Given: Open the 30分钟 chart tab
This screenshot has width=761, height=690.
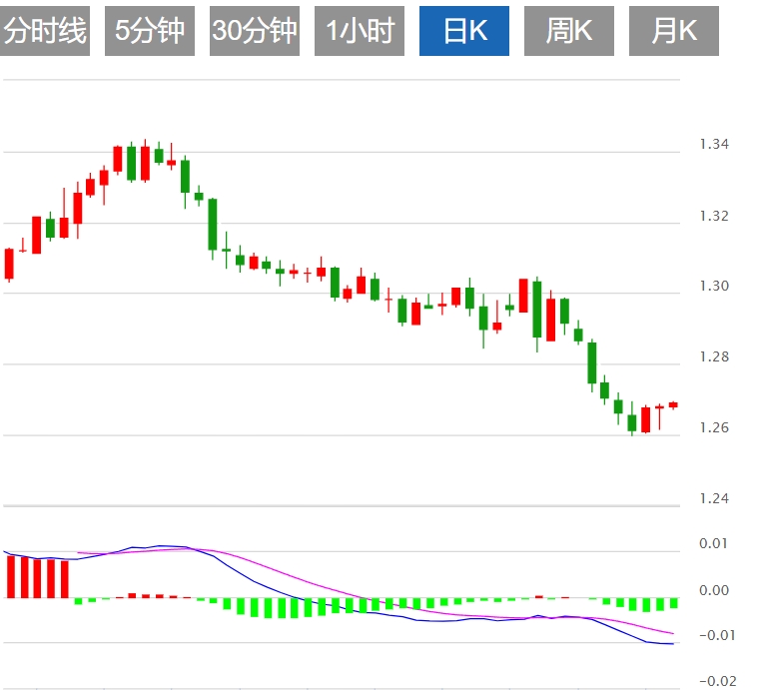Looking at the screenshot, I should click(255, 31).
